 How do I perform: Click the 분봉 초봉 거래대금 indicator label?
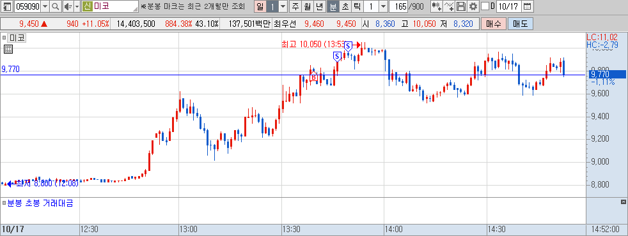tap(40, 203)
